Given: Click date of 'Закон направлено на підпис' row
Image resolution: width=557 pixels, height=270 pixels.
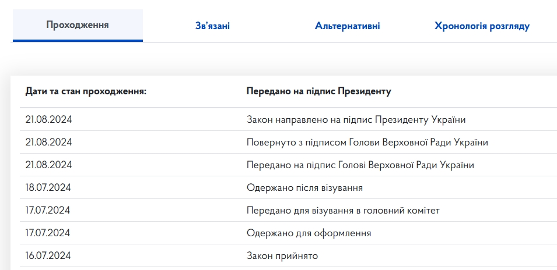Looking at the screenshot, I should [48, 119].
